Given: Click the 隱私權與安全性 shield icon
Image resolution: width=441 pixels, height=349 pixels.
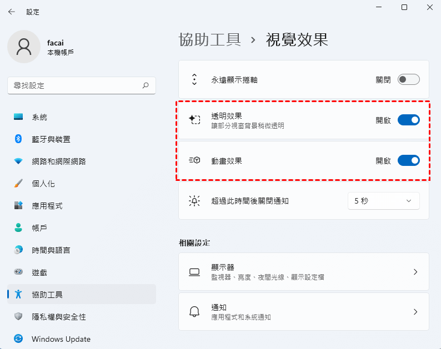Looking at the screenshot, I should click(x=18, y=317).
